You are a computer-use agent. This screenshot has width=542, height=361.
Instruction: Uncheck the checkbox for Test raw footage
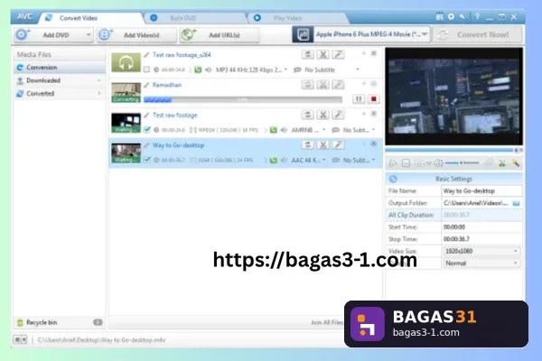(x=147, y=130)
